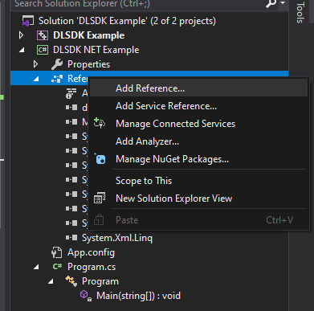314x311 pixels.
Task: Click the search magnifier icon
Action: click(x=271, y=3)
